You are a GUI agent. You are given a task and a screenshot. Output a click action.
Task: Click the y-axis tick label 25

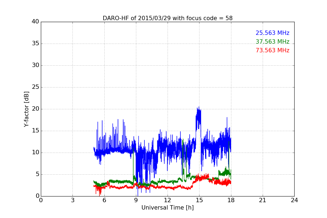[x=35, y=87]
